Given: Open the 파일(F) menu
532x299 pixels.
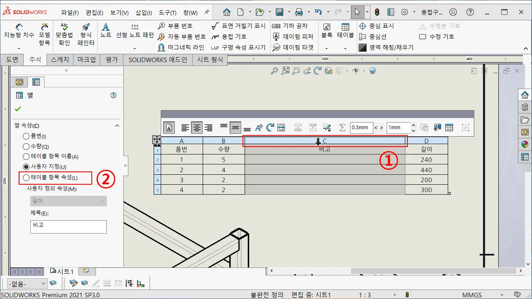Looking at the screenshot, I should (70, 12).
